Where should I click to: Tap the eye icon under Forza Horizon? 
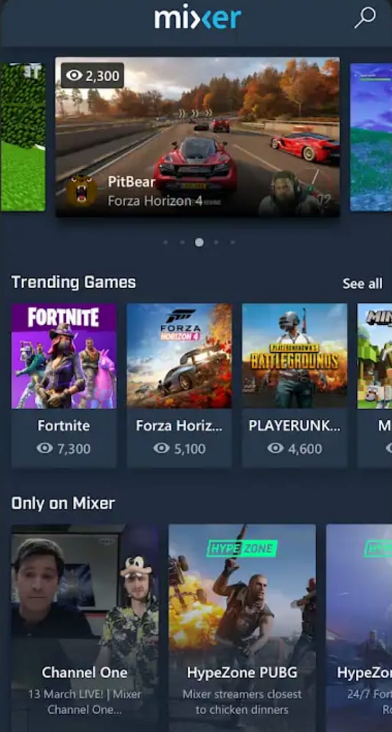click(x=161, y=448)
